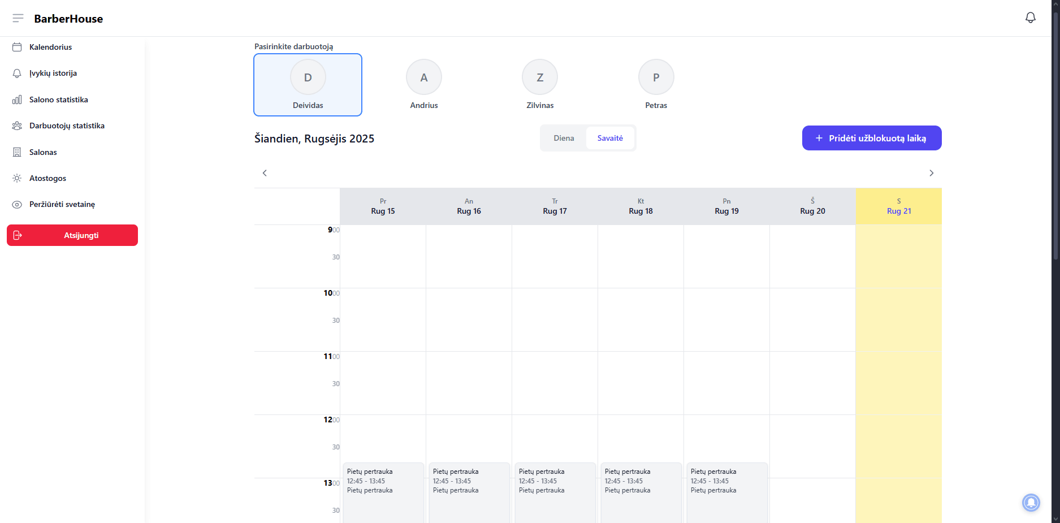Open Įvykių istorija menu item
Image resolution: width=1060 pixels, height=523 pixels.
coord(53,74)
